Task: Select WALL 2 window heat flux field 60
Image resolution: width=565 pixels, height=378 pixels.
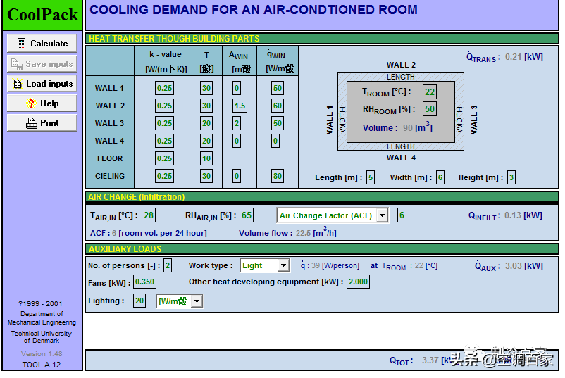Action: [277, 106]
